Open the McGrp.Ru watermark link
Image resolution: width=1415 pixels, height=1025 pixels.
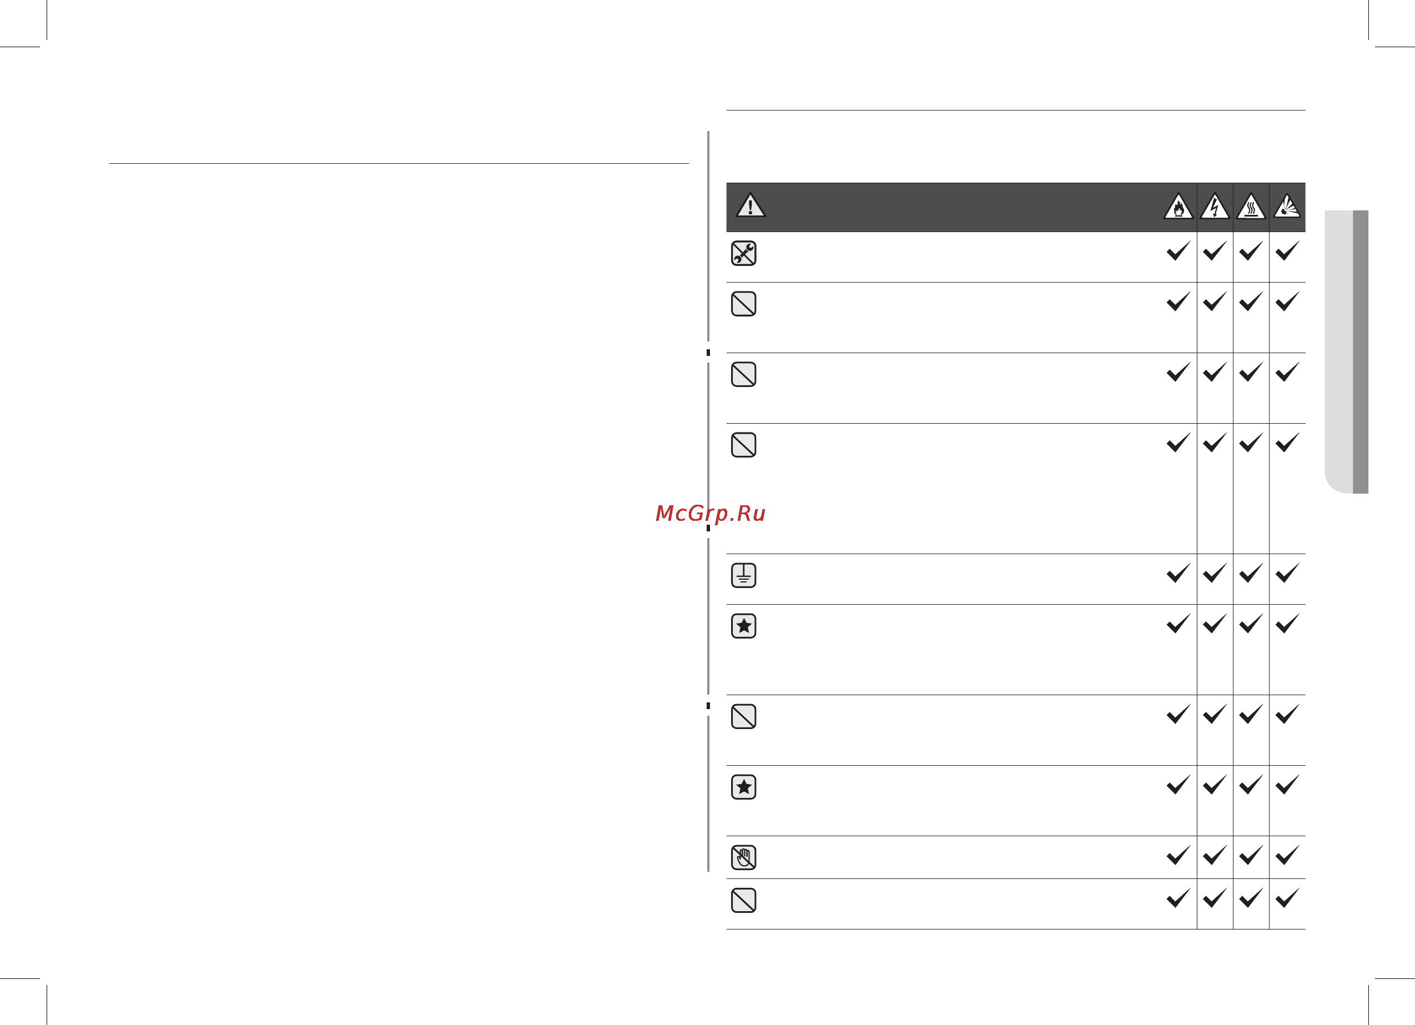711,513
